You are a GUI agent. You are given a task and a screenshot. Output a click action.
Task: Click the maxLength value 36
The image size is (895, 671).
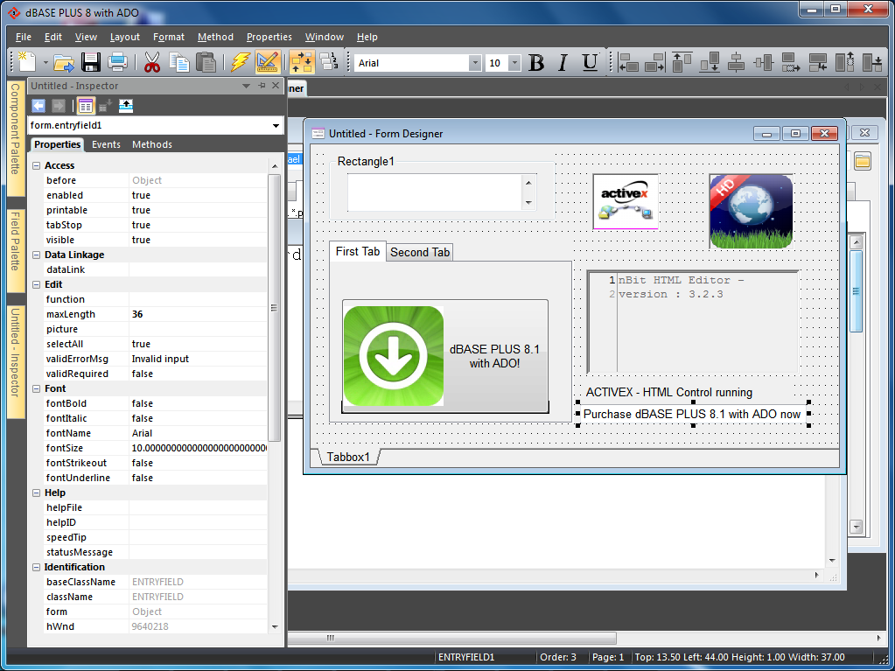coord(198,314)
